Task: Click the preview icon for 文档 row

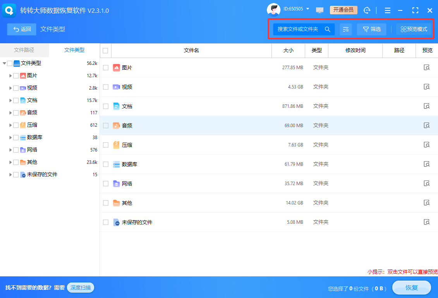Action: [x=426, y=106]
